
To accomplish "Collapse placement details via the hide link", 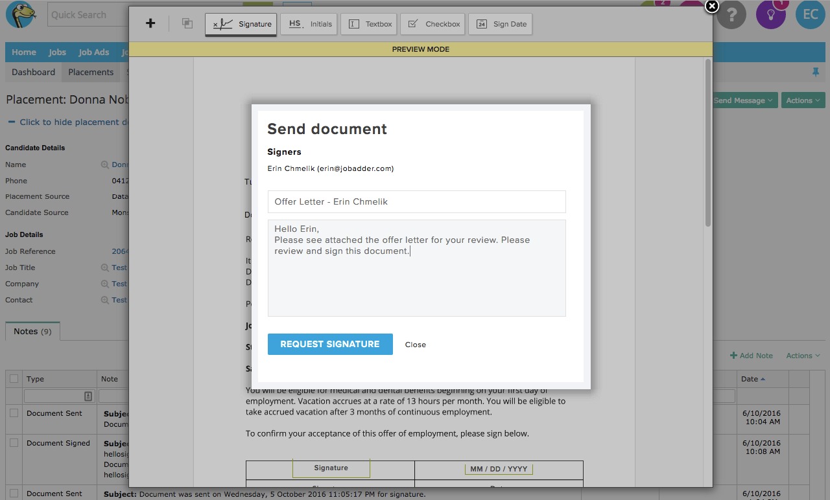I will [67, 122].
